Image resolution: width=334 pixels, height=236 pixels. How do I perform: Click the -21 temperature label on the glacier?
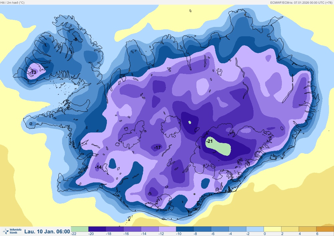(210, 141)
